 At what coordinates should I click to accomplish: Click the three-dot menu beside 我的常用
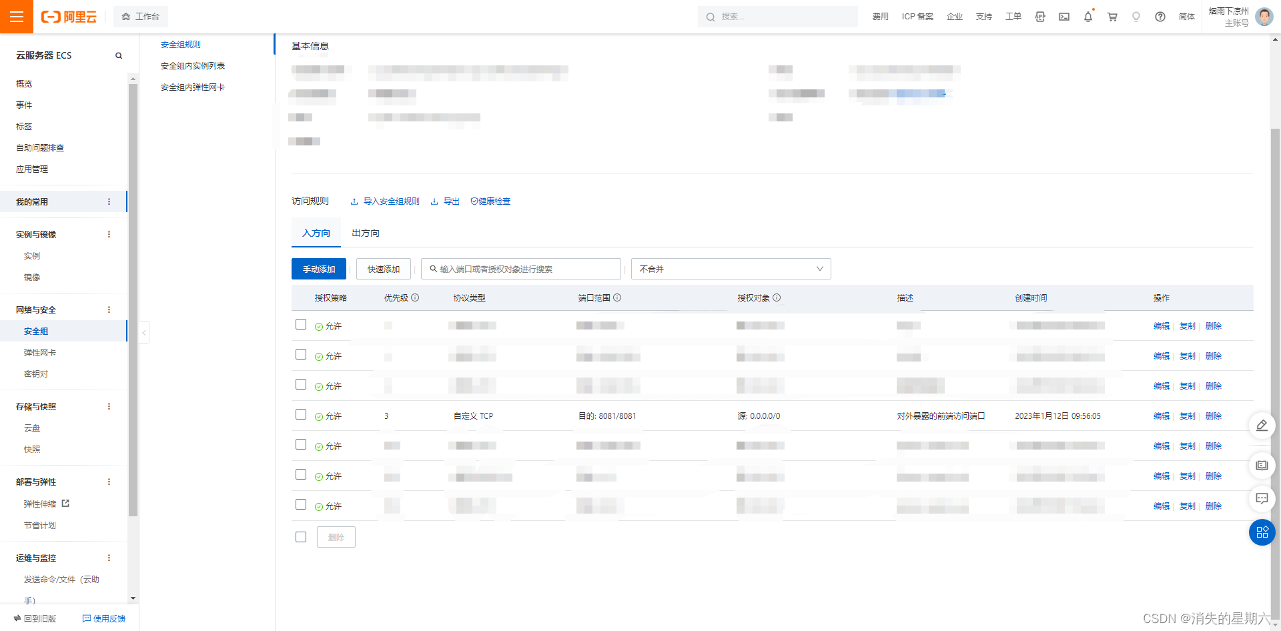pyautogui.click(x=109, y=201)
